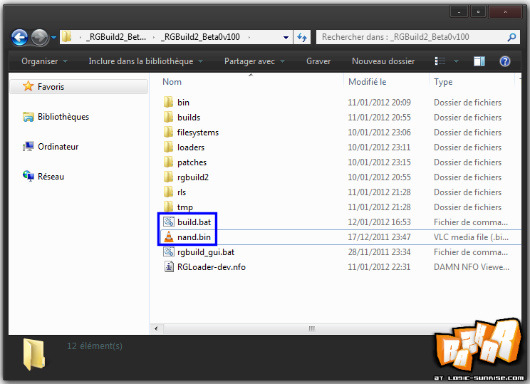Screen dimensions: 530x384
Task: Click Nouveau dossier button
Action: 383,61
